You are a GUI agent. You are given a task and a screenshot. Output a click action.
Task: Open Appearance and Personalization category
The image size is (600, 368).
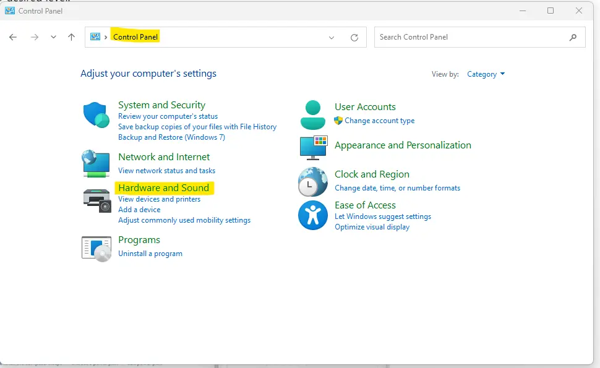click(403, 145)
